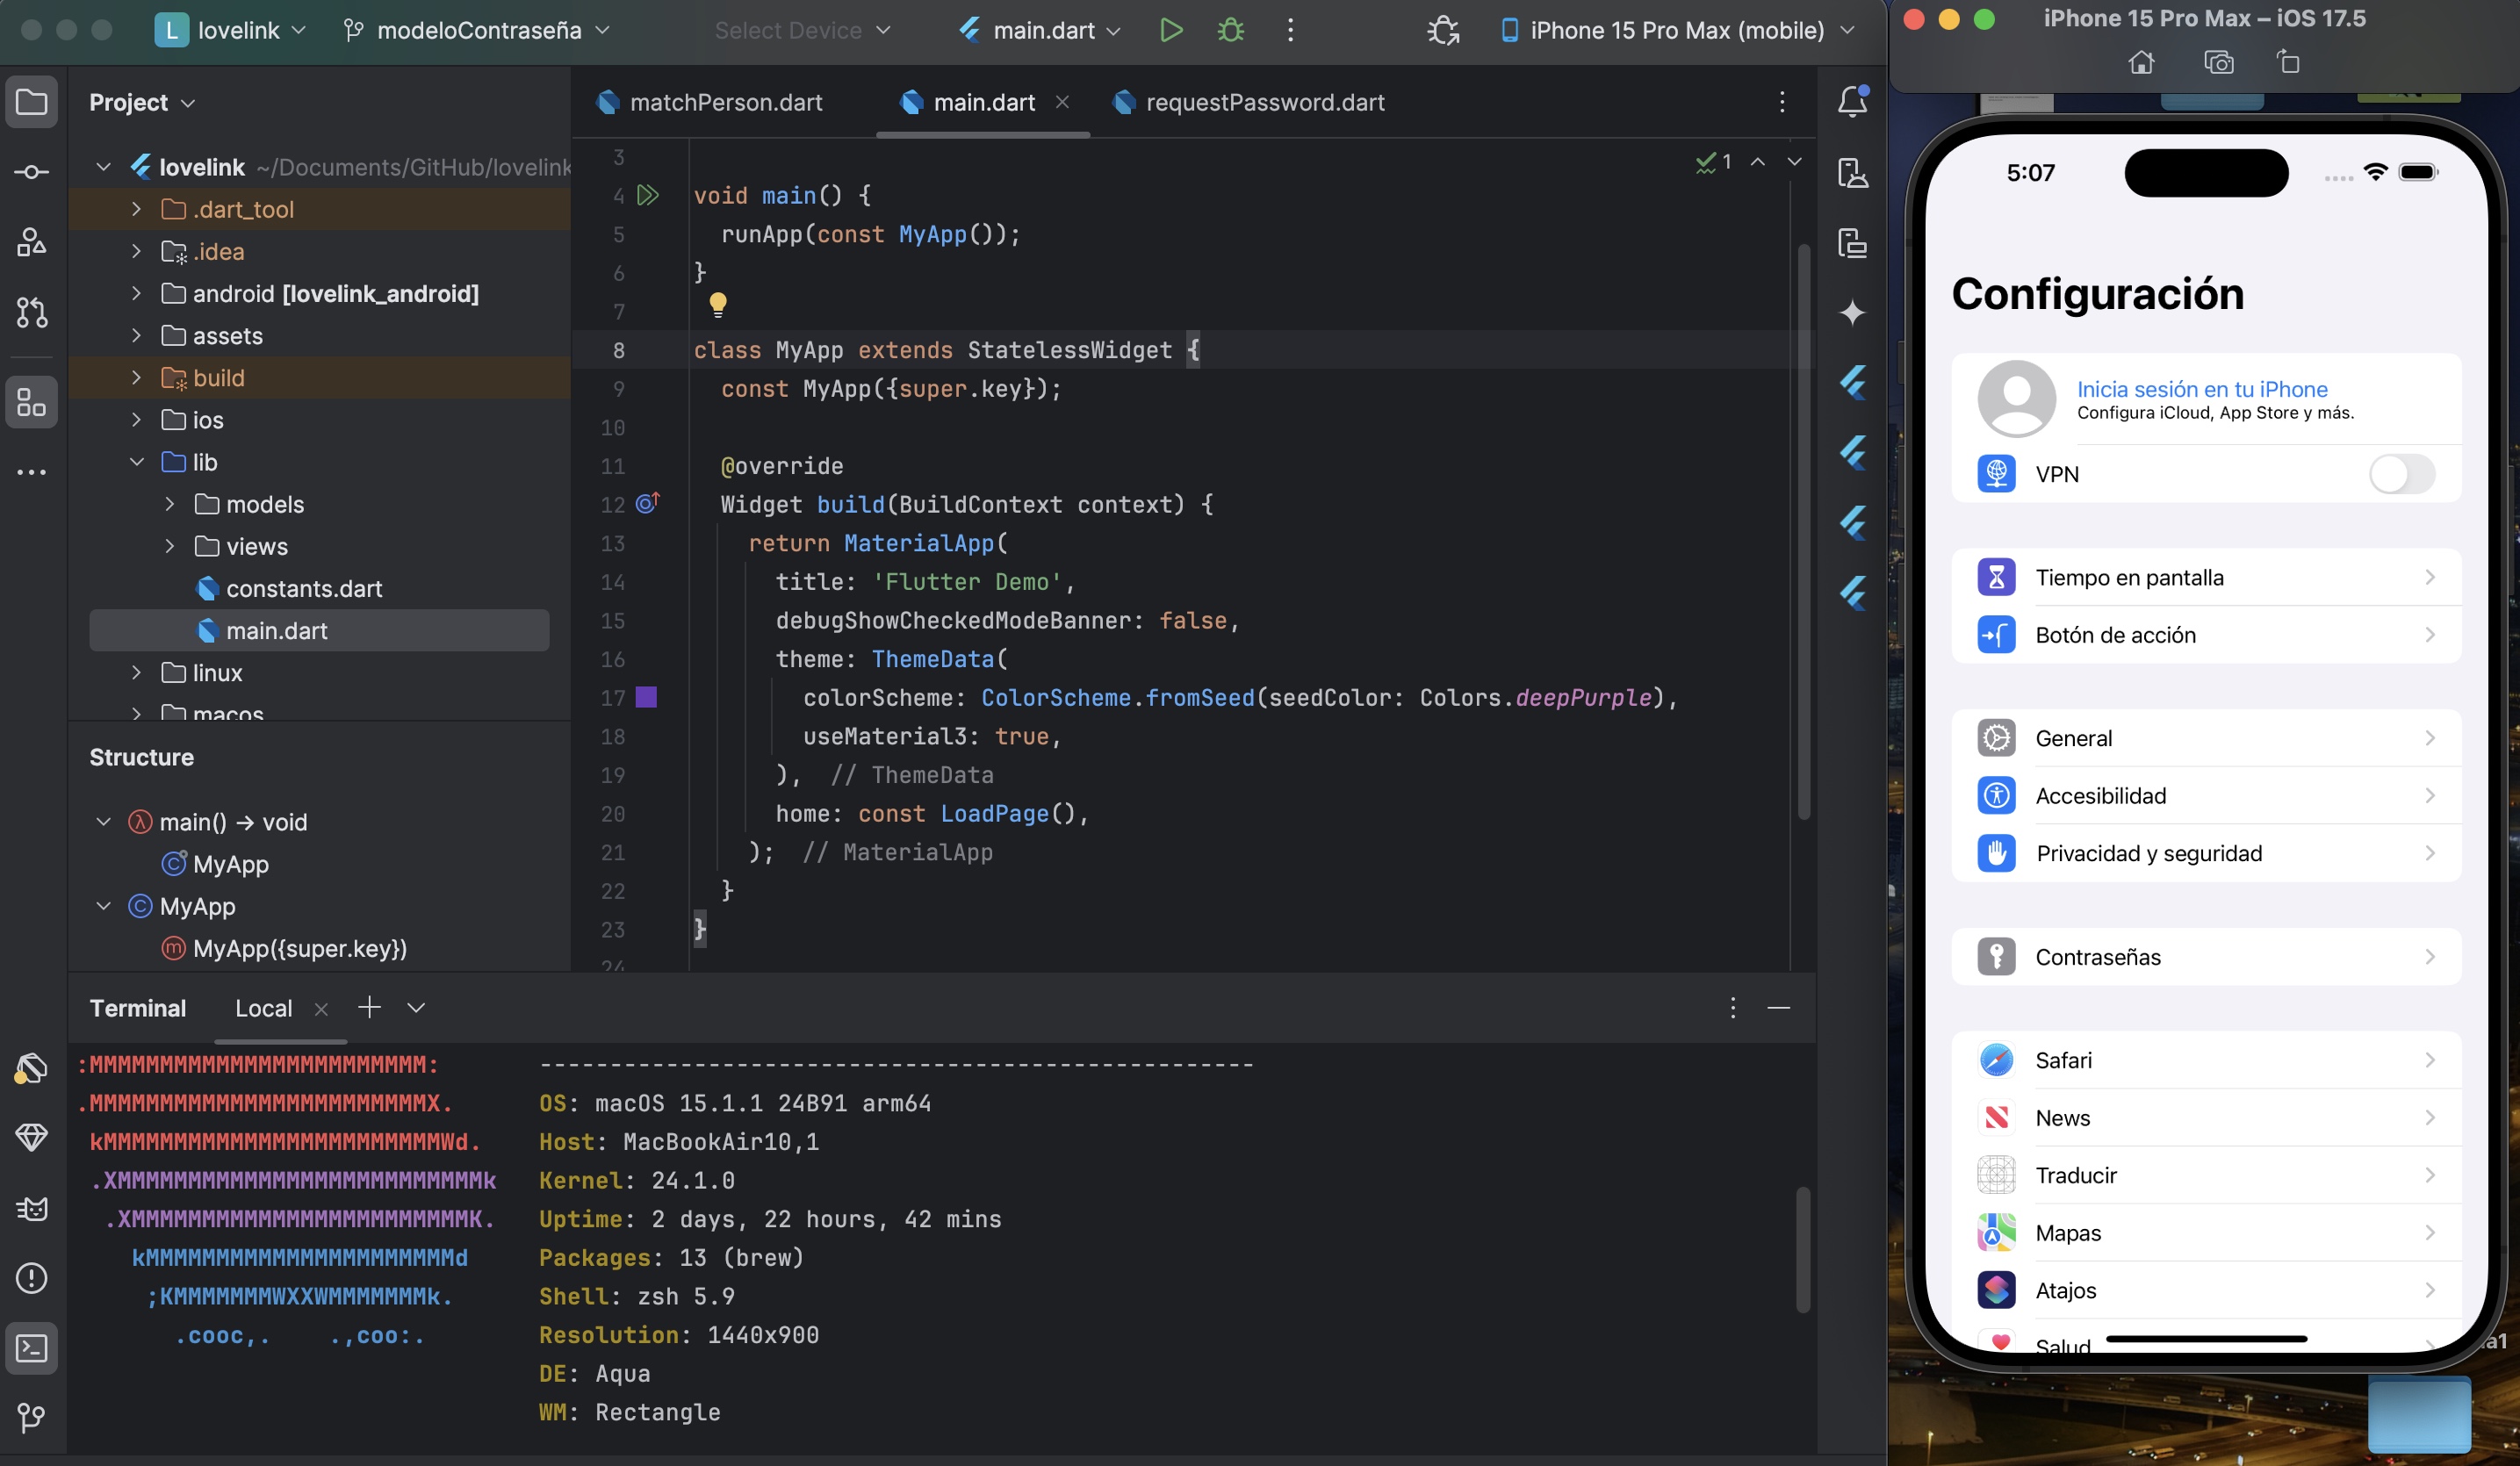Click Inicia sesión en tu iPhone link

(x=2202, y=389)
